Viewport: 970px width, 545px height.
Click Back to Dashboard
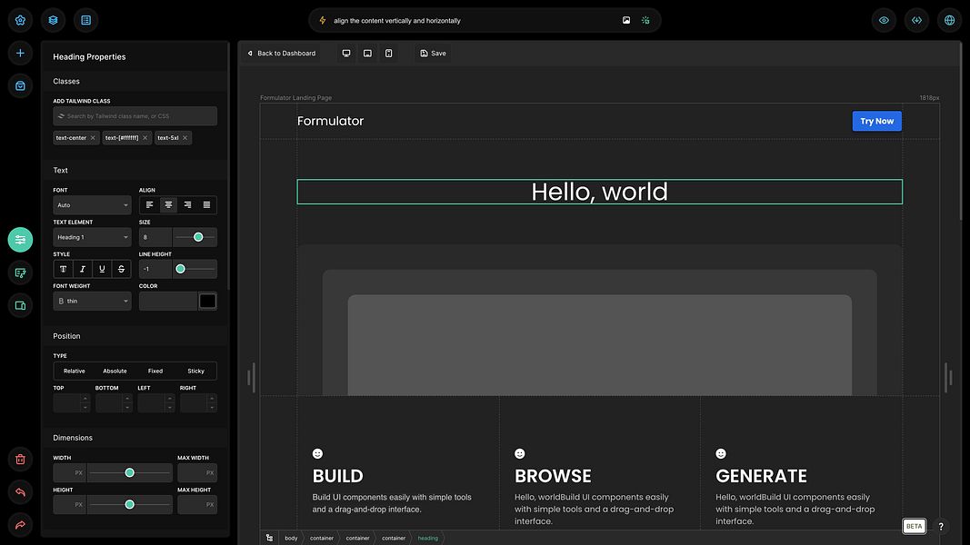coord(283,53)
